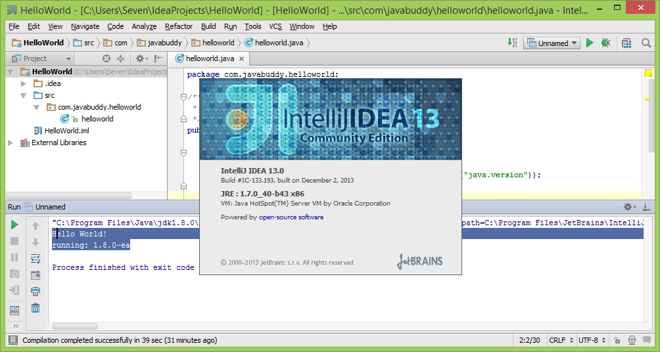Screen dimensions: 660x352
Task: Open the Refactor menu
Action: point(178,26)
